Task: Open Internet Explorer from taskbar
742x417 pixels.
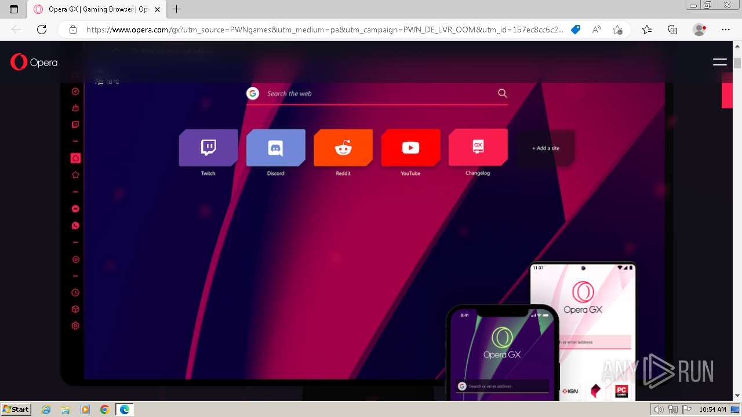Action: click(46, 409)
